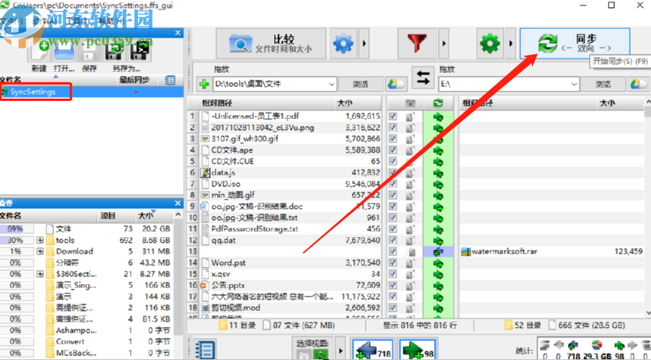Image resolution: width=651 pixels, height=360 pixels.
Task: Uncheck the -Unlicensed-员工表1.pdf row checkbox
Action: (x=392, y=117)
